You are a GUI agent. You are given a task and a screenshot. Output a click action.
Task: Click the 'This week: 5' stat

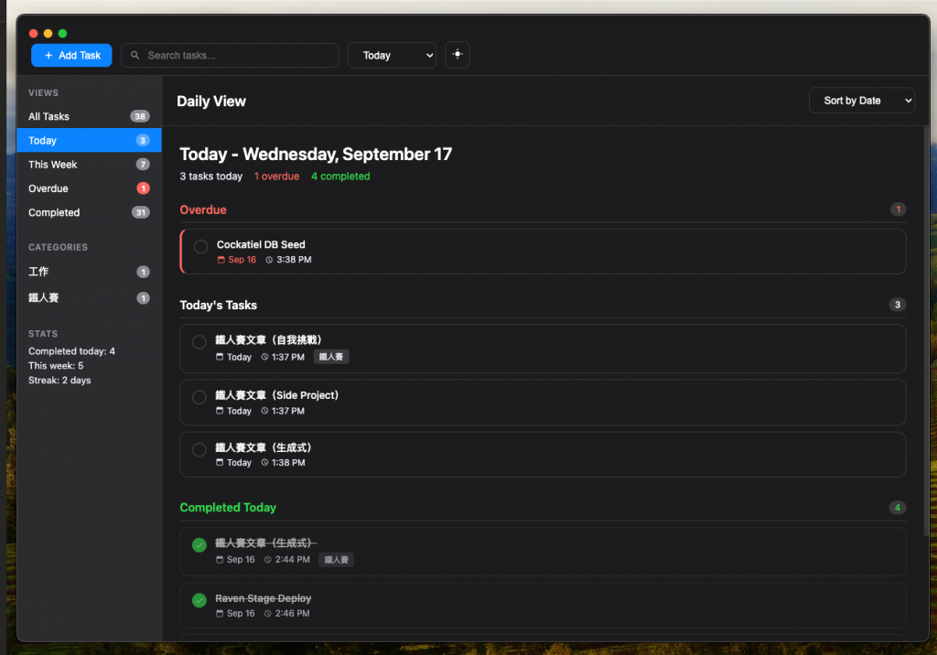coord(56,366)
